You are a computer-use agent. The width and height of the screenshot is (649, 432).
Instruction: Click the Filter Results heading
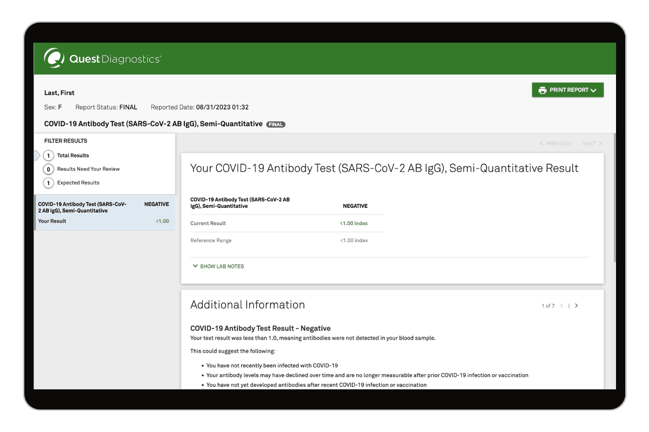[65, 141]
